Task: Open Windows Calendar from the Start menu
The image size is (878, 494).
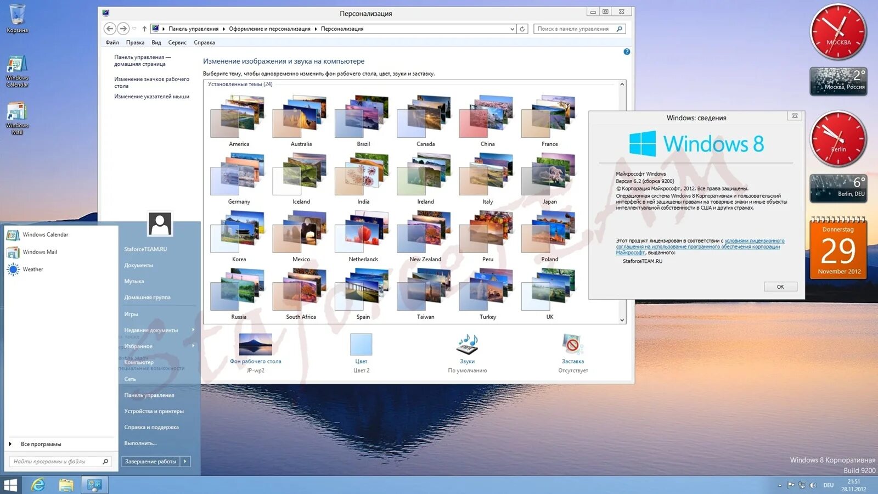Action: click(x=44, y=234)
